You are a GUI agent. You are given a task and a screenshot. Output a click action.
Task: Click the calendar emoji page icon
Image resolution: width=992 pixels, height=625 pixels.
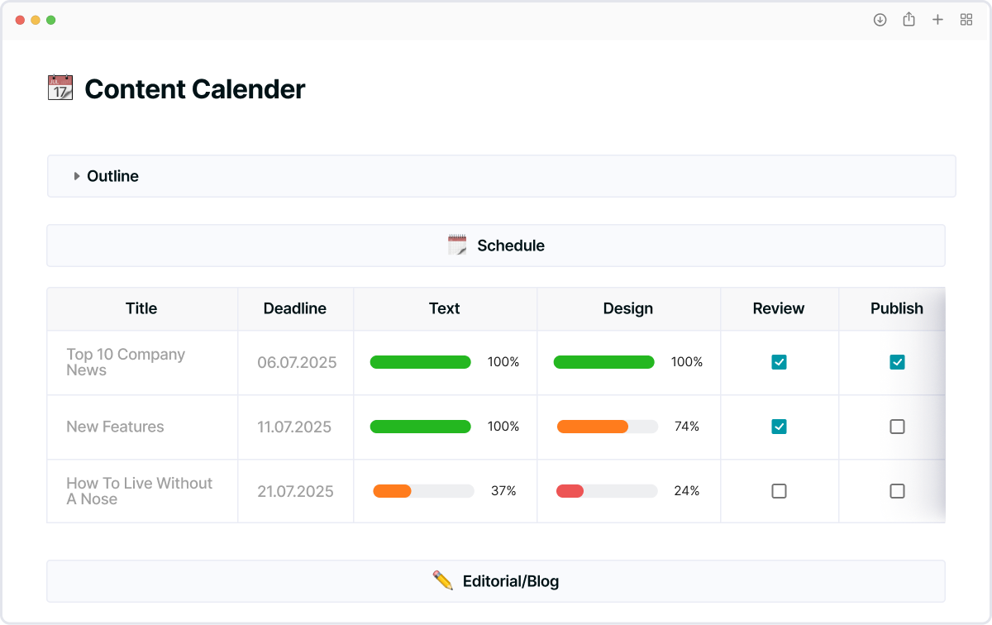coord(60,87)
